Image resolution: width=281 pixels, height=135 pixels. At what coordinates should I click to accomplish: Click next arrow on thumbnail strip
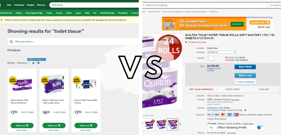180,124
